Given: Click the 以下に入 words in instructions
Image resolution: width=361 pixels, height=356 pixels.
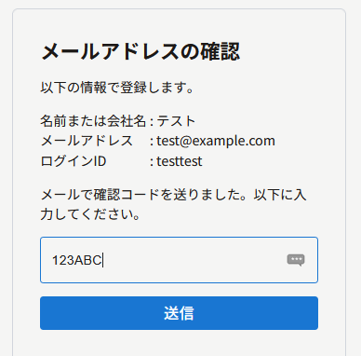Looking at the screenshot, I should (280, 195).
